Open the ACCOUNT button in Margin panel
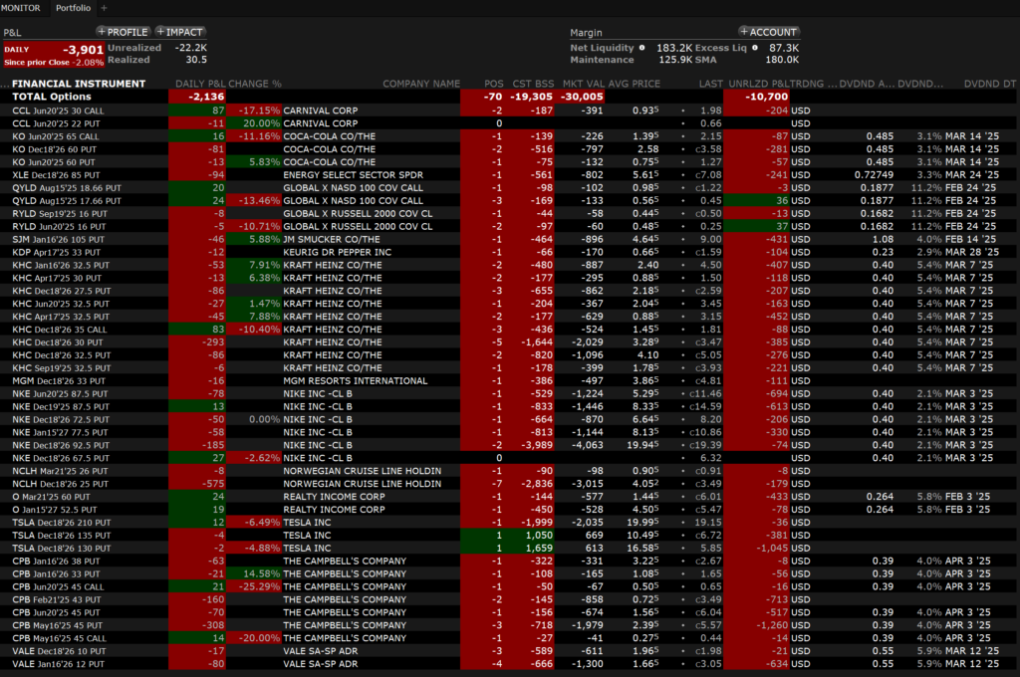The image size is (1020, 677). coord(770,32)
